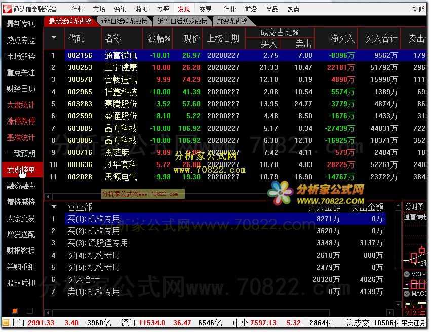This screenshot has width=431, height=332.
Task: Open 重点关注 in the sidebar
Action: click(x=21, y=72)
